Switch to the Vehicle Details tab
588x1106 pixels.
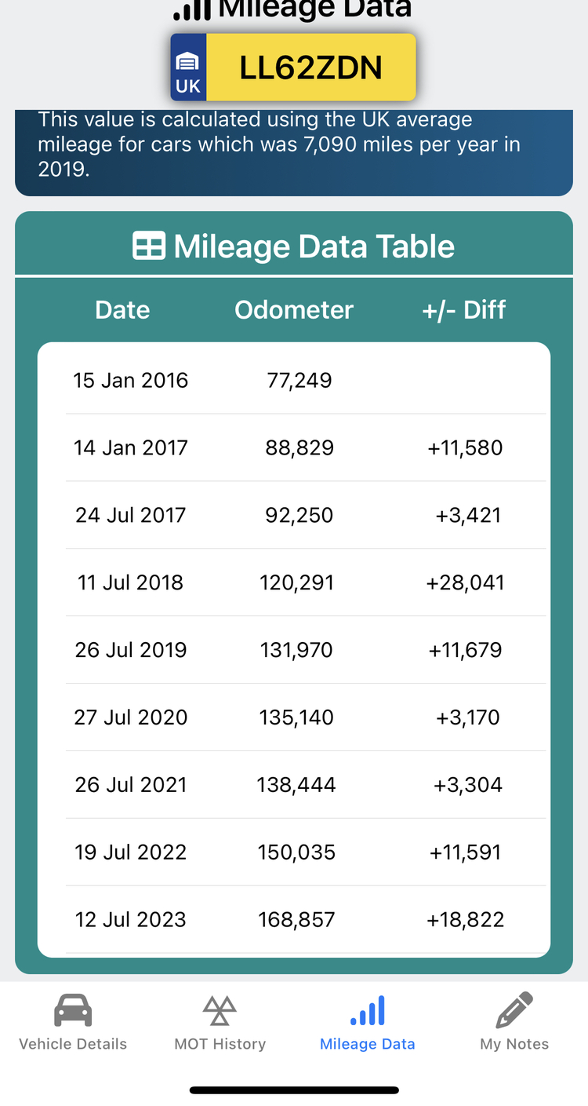click(73, 1022)
